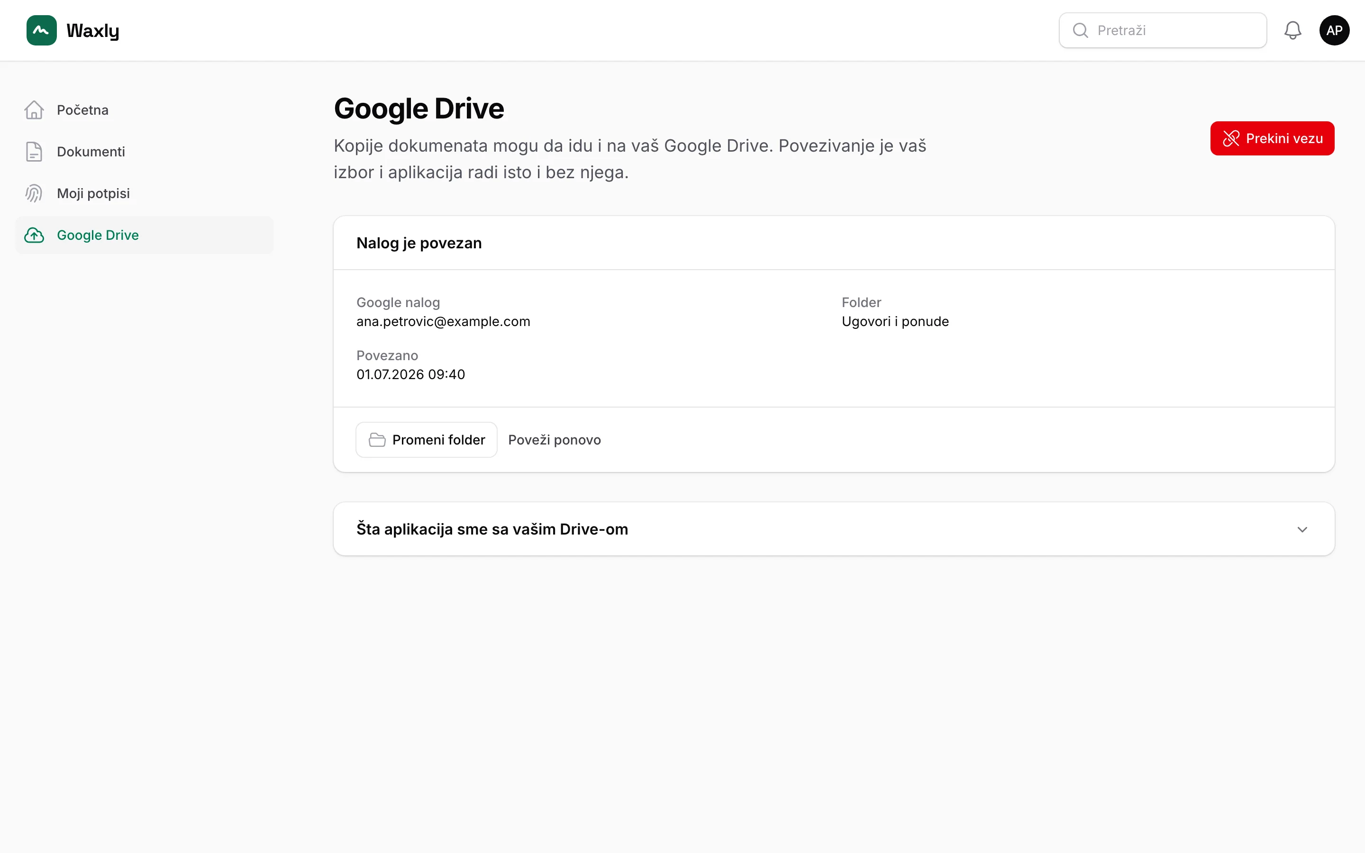The image size is (1365, 853).
Task: Click the date 01.07.2026 09:40
Action: [x=410, y=374]
